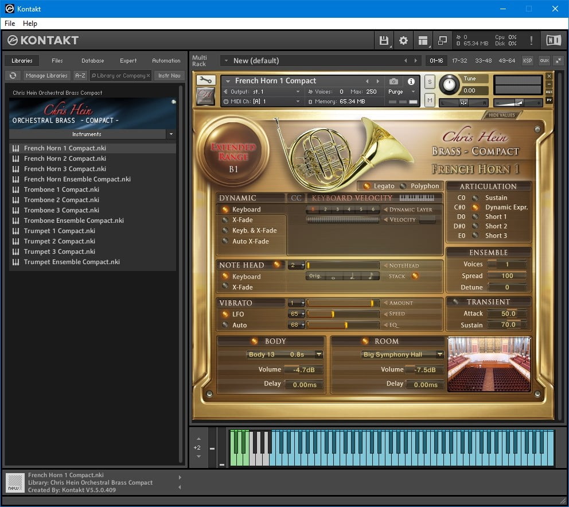569x507 pixels.
Task: Switch to the Files tab
Action: (57, 61)
